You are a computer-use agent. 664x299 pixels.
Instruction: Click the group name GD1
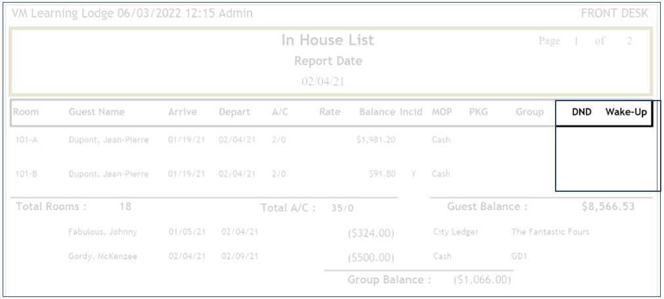pyautogui.click(x=520, y=256)
